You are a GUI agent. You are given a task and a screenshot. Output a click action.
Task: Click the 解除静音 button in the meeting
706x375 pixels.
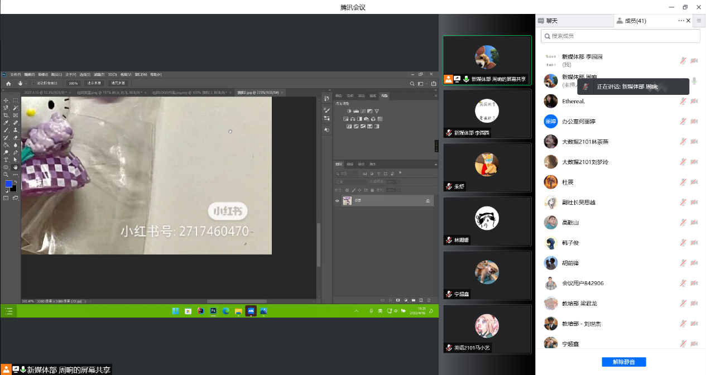[623, 362]
